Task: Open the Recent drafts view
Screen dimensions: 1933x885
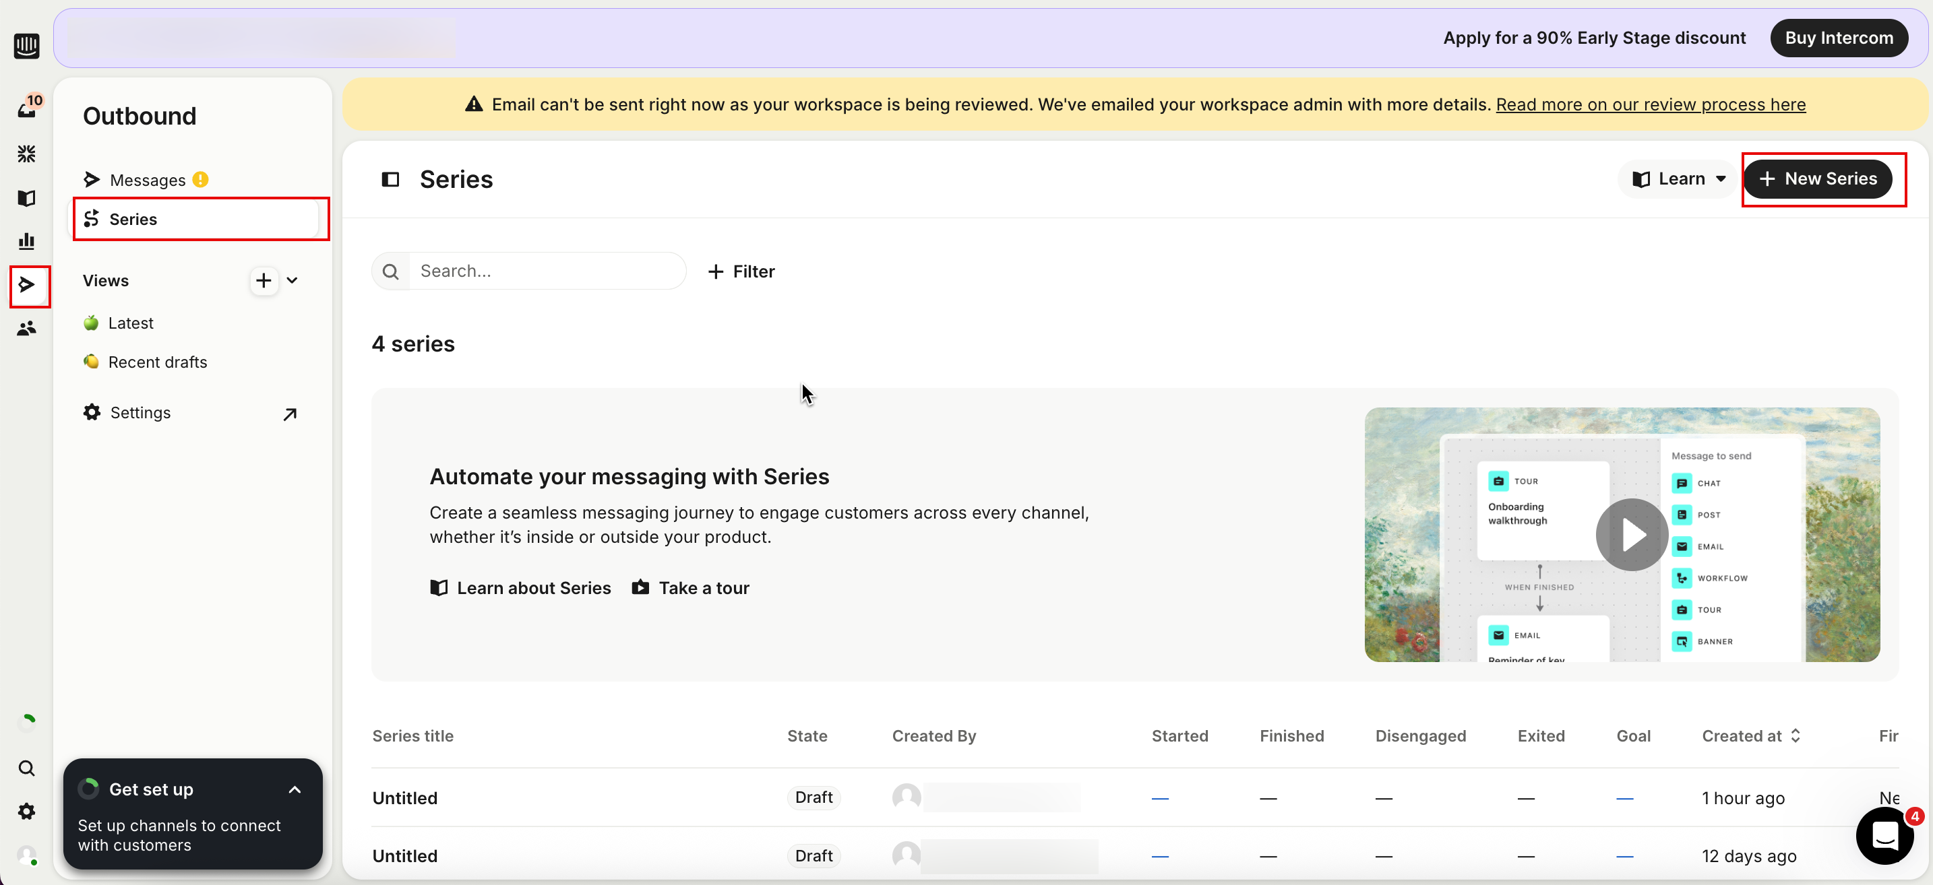Action: (158, 362)
